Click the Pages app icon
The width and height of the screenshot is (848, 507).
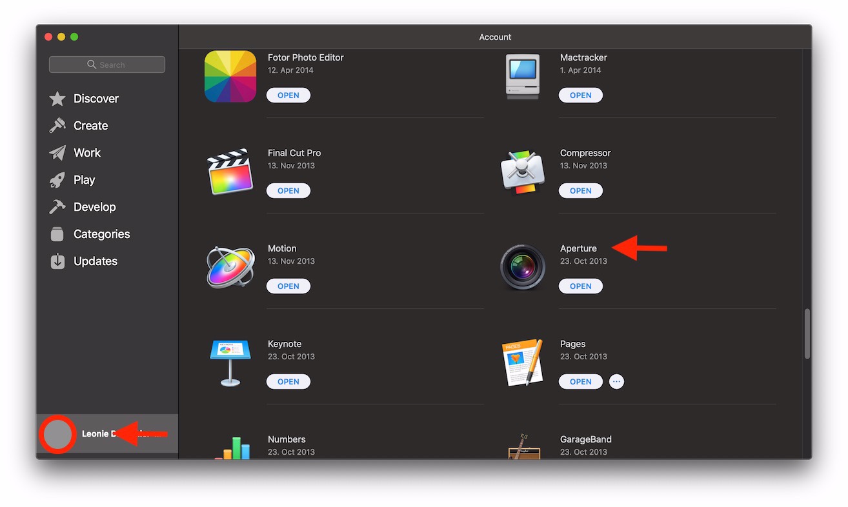[523, 363]
